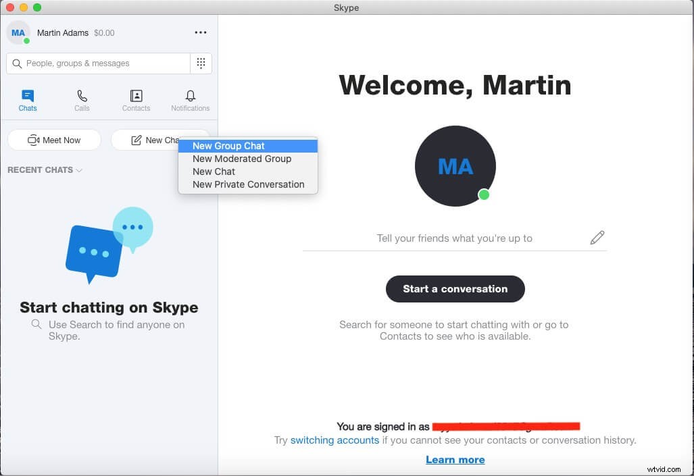Image resolution: width=694 pixels, height=476 pixels.
Task: Select New Group Chat from the menu
Action: click(x=228, y=146)
